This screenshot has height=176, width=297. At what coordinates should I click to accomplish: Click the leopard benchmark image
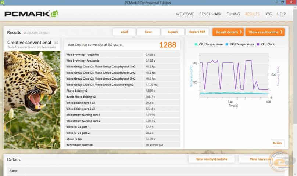click(32, 100)
